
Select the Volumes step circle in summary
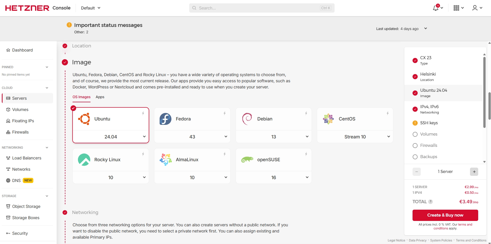click(x=415, y=134)
